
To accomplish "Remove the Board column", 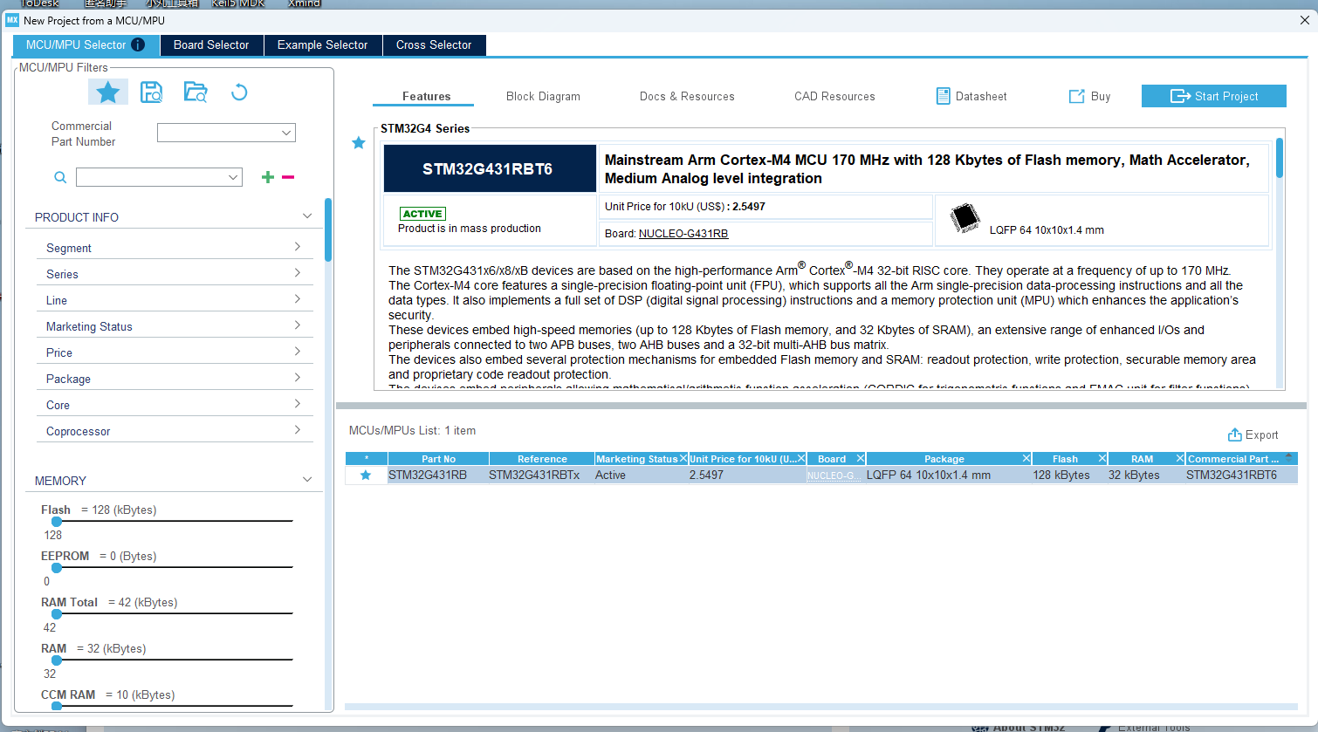I will click(861, 458).
